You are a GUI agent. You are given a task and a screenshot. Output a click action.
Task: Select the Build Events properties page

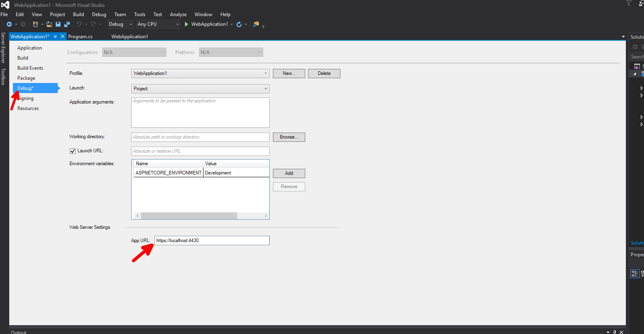[30, 68]
